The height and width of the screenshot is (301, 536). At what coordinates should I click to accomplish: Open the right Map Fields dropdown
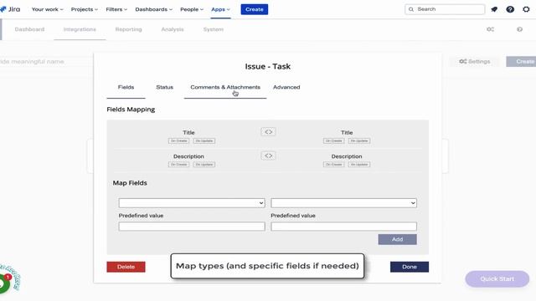343,203
